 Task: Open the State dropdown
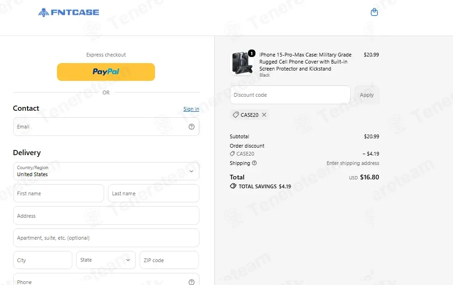point(106,260)
